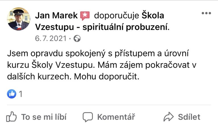The width and height of the screenshot is (218, 124).
Task: Open the three-dot post options menu
Action: coord(206,13)
